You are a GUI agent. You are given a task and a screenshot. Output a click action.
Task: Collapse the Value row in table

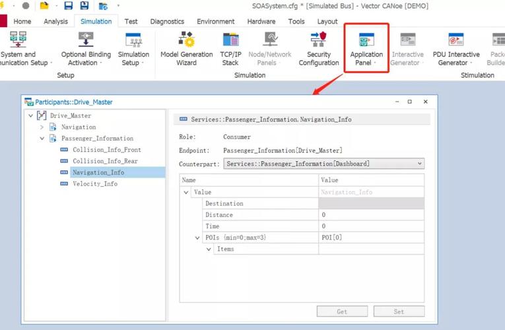click(186, 192)
